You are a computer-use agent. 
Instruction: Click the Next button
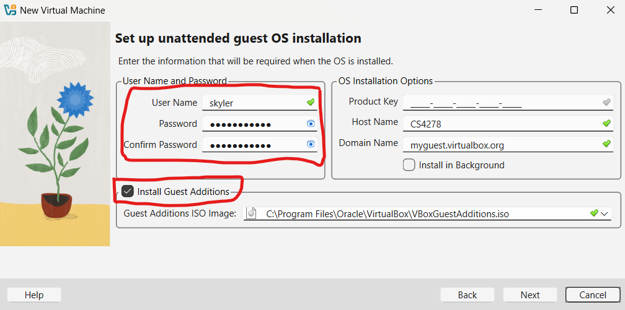click(x=530, y=295)
